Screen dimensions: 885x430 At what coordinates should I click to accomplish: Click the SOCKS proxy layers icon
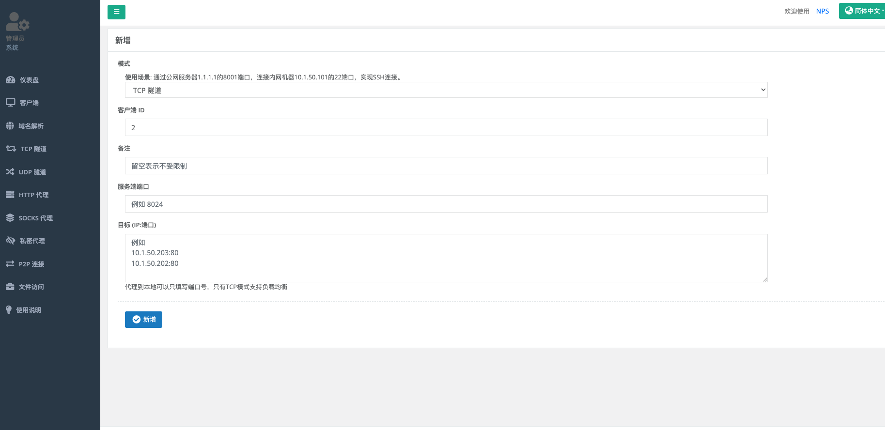[x=10, y=218]
